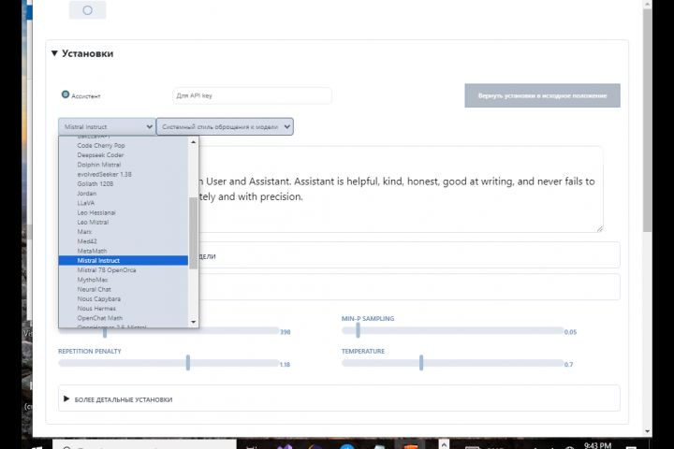Click the circle icon button at top
The width and height of the screenshot is (674, 449).
pyautogui.click(x=87, y=10)
